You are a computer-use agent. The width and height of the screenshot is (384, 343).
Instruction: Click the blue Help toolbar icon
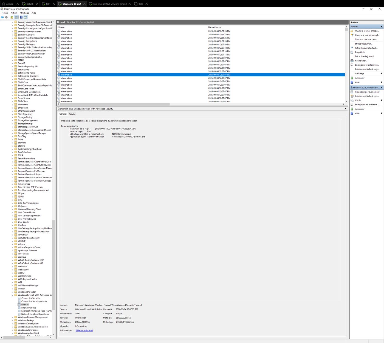[x=21, y=17]
